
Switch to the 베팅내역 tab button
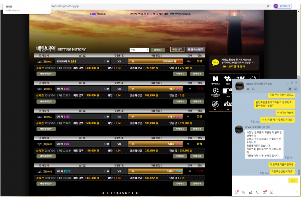point(177,49)
